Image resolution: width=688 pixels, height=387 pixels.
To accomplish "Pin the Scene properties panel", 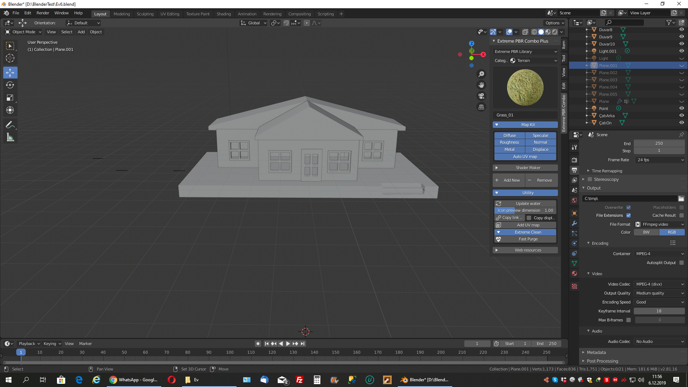I will [x=681, y=135].
